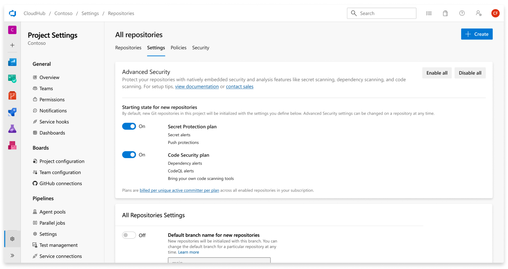Open user settings icon in the header

coord(479,13)
